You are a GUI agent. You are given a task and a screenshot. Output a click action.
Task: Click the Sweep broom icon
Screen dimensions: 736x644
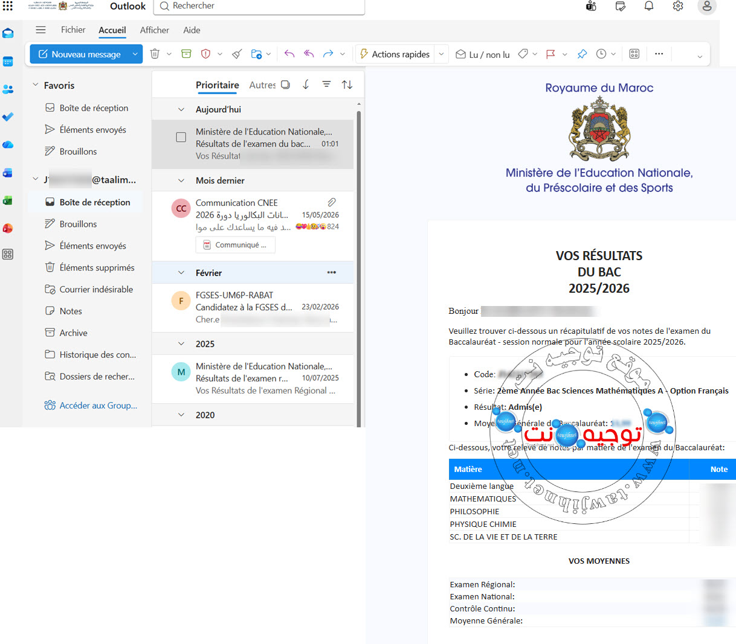(x=237, y=54)
